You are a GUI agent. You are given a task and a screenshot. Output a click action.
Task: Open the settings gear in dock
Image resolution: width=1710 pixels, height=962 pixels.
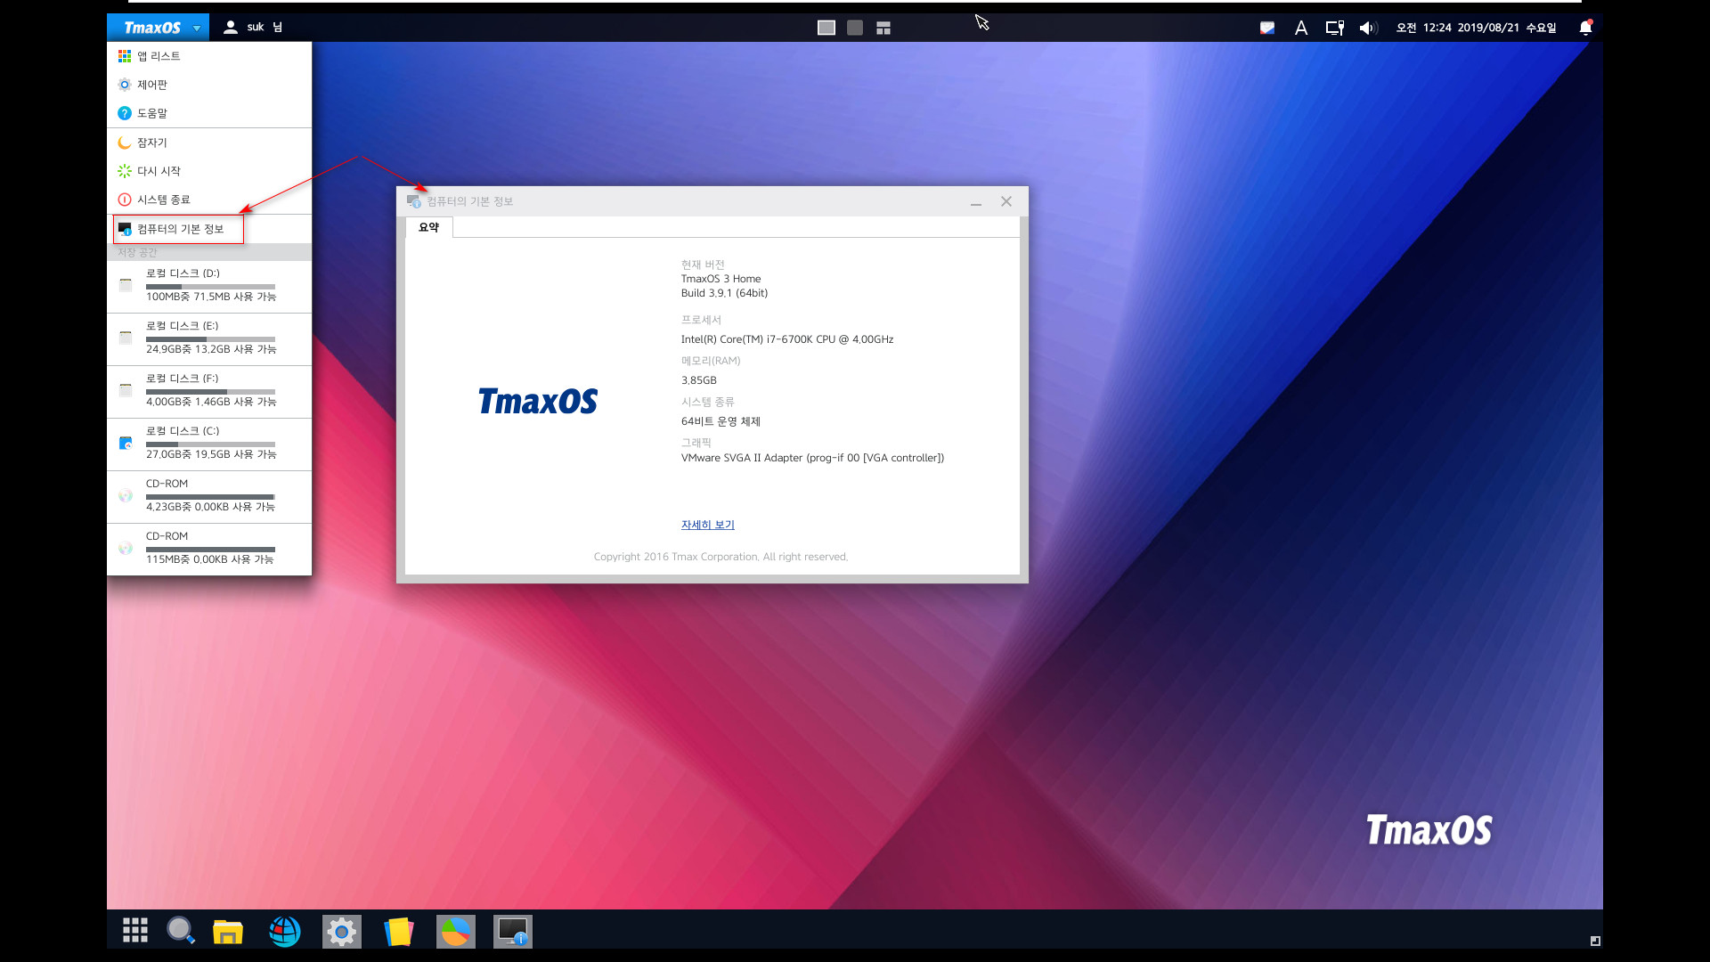click(342, 932)
